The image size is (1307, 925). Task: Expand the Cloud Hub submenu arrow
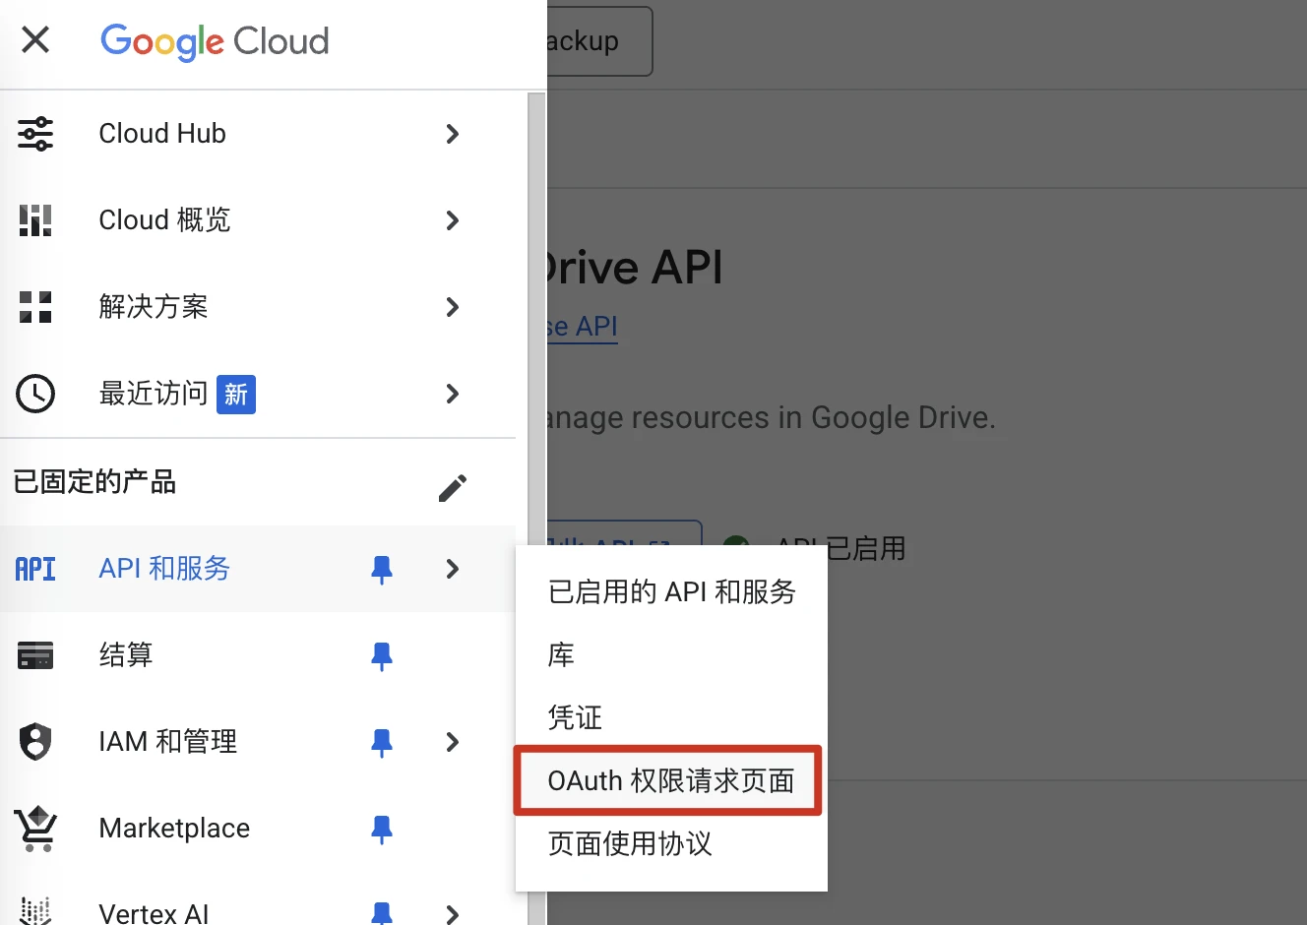tap(453, 134)
